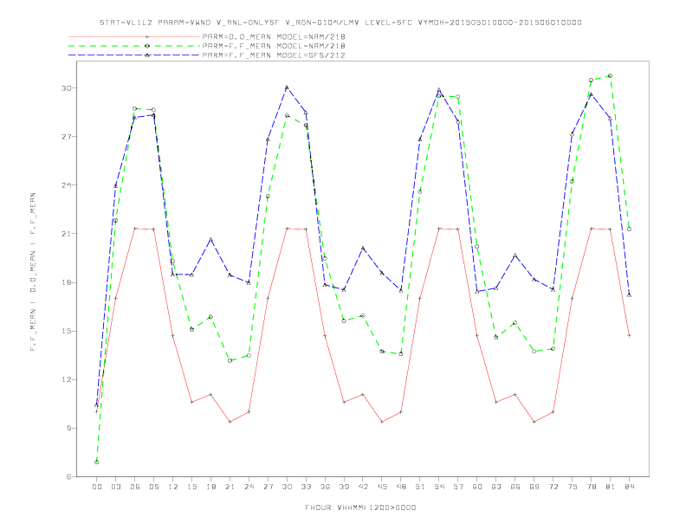Select legend entry PARM=F.F_MEAN MODEL=NAM/218

click(x=274, y=46)
